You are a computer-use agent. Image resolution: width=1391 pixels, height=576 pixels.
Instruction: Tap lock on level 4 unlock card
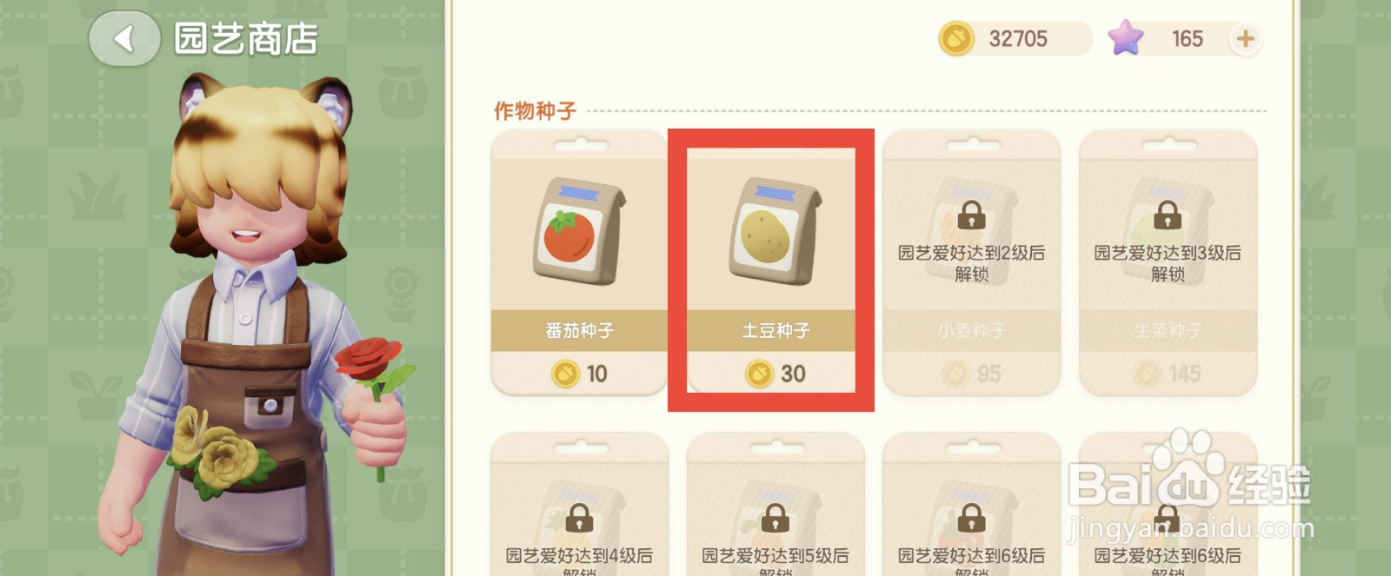click(579, 519)
